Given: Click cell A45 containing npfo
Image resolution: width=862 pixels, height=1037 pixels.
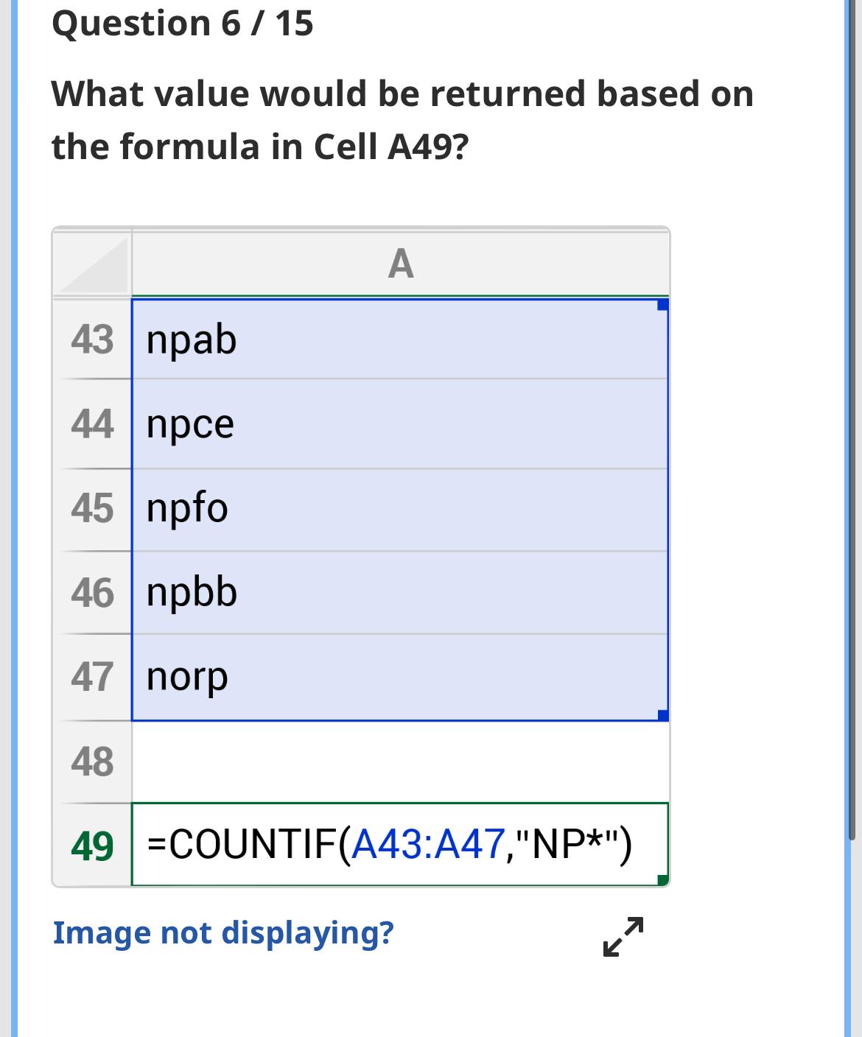Looking at the screenshot, I should click(368, 508).
